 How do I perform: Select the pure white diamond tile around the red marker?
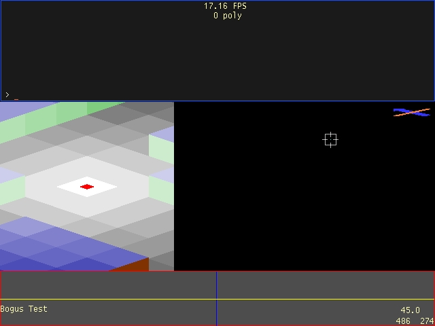(x=87, y=187)
